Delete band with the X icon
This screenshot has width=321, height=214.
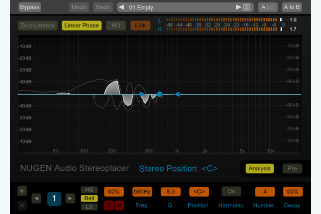pyautogui.click(x=22, y=205)
